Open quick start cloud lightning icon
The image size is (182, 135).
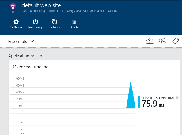[x=150, y=41]
